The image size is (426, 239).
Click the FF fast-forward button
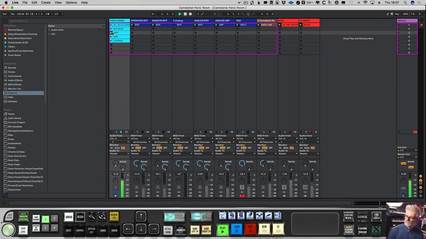point(278,230)
